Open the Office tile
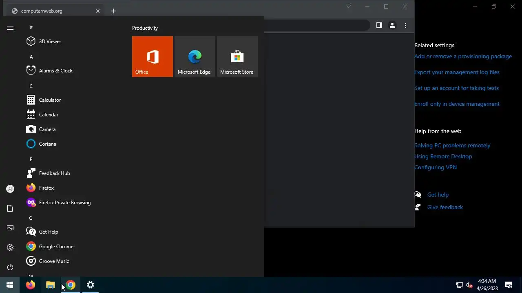Image resolution: width=522 pixels, height=293 pixels. 153,57
